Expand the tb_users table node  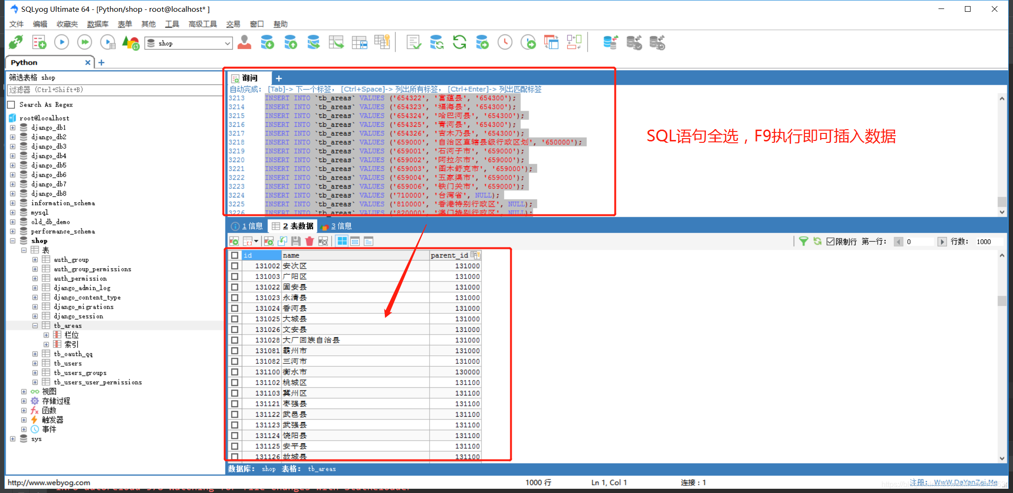tap(35, 363)
